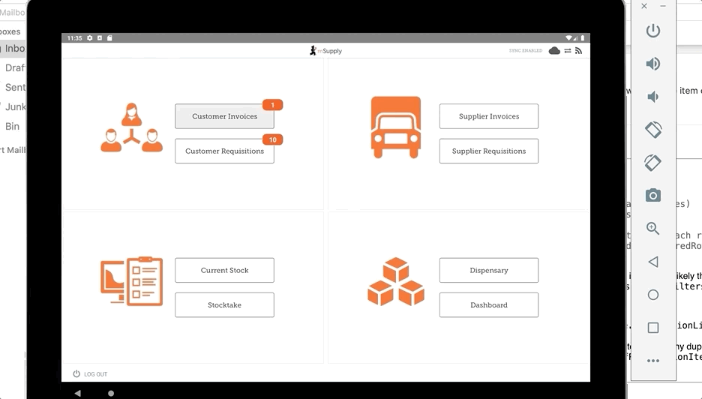Open the Dashboard
Viewport: 702px width, 399px height.
click(489, 305)
